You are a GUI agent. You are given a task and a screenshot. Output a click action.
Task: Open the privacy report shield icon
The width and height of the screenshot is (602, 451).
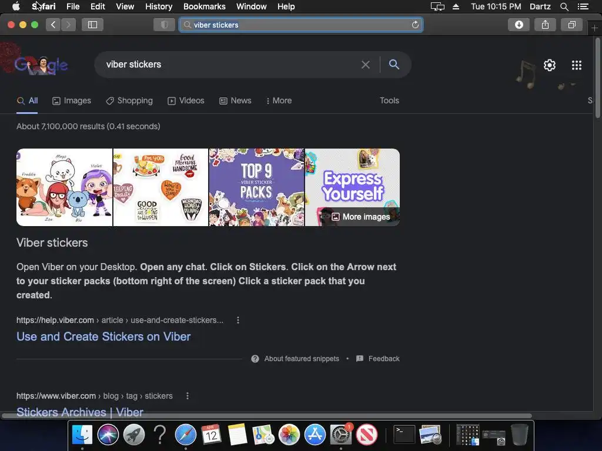165,25
